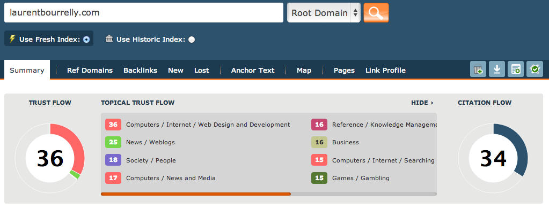Image resolution: width=549 pixels, height=209 pixels.
Task: Switch to the Summary tab
Action: pos(27,70)
